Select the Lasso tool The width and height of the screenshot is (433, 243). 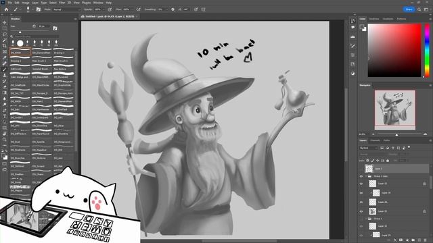(x=5, y=34)
